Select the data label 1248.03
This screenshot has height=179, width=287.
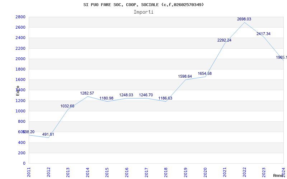pyautogui.click(x=126, y=95)
